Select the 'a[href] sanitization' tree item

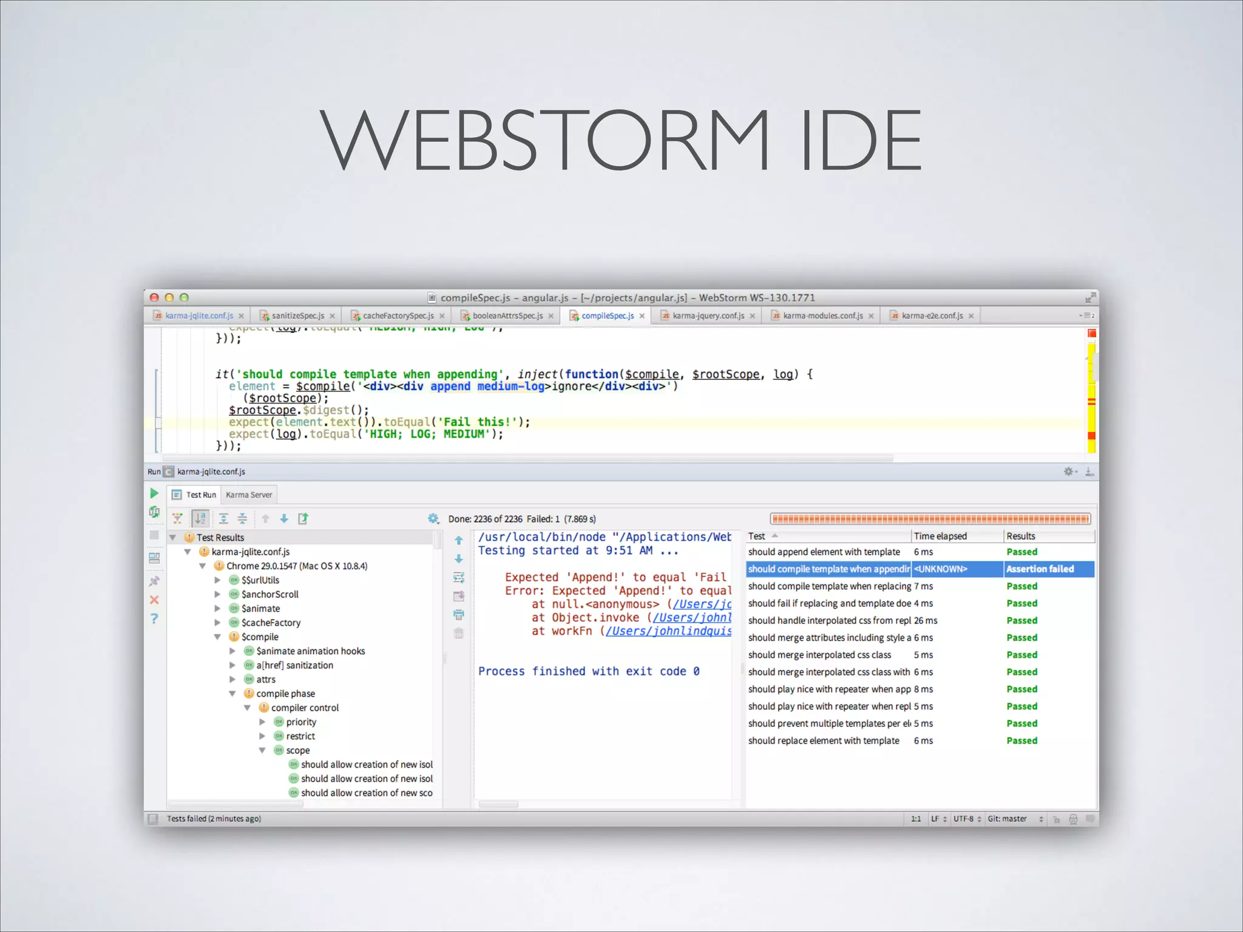pos(294,665)
